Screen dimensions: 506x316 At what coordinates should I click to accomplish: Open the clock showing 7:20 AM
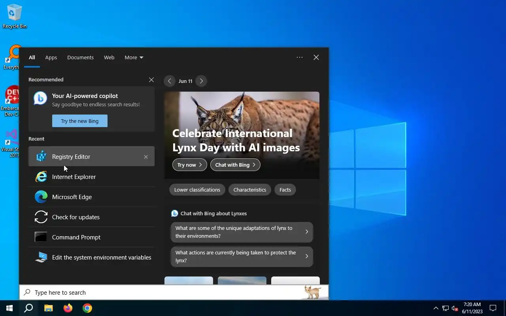click(472, 308)
